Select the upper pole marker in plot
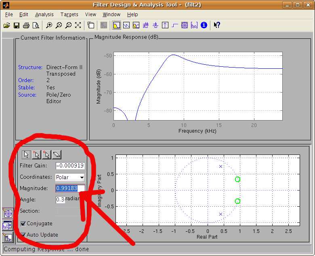This screenshot has height=256, width=315. click(x=220, y=167)
